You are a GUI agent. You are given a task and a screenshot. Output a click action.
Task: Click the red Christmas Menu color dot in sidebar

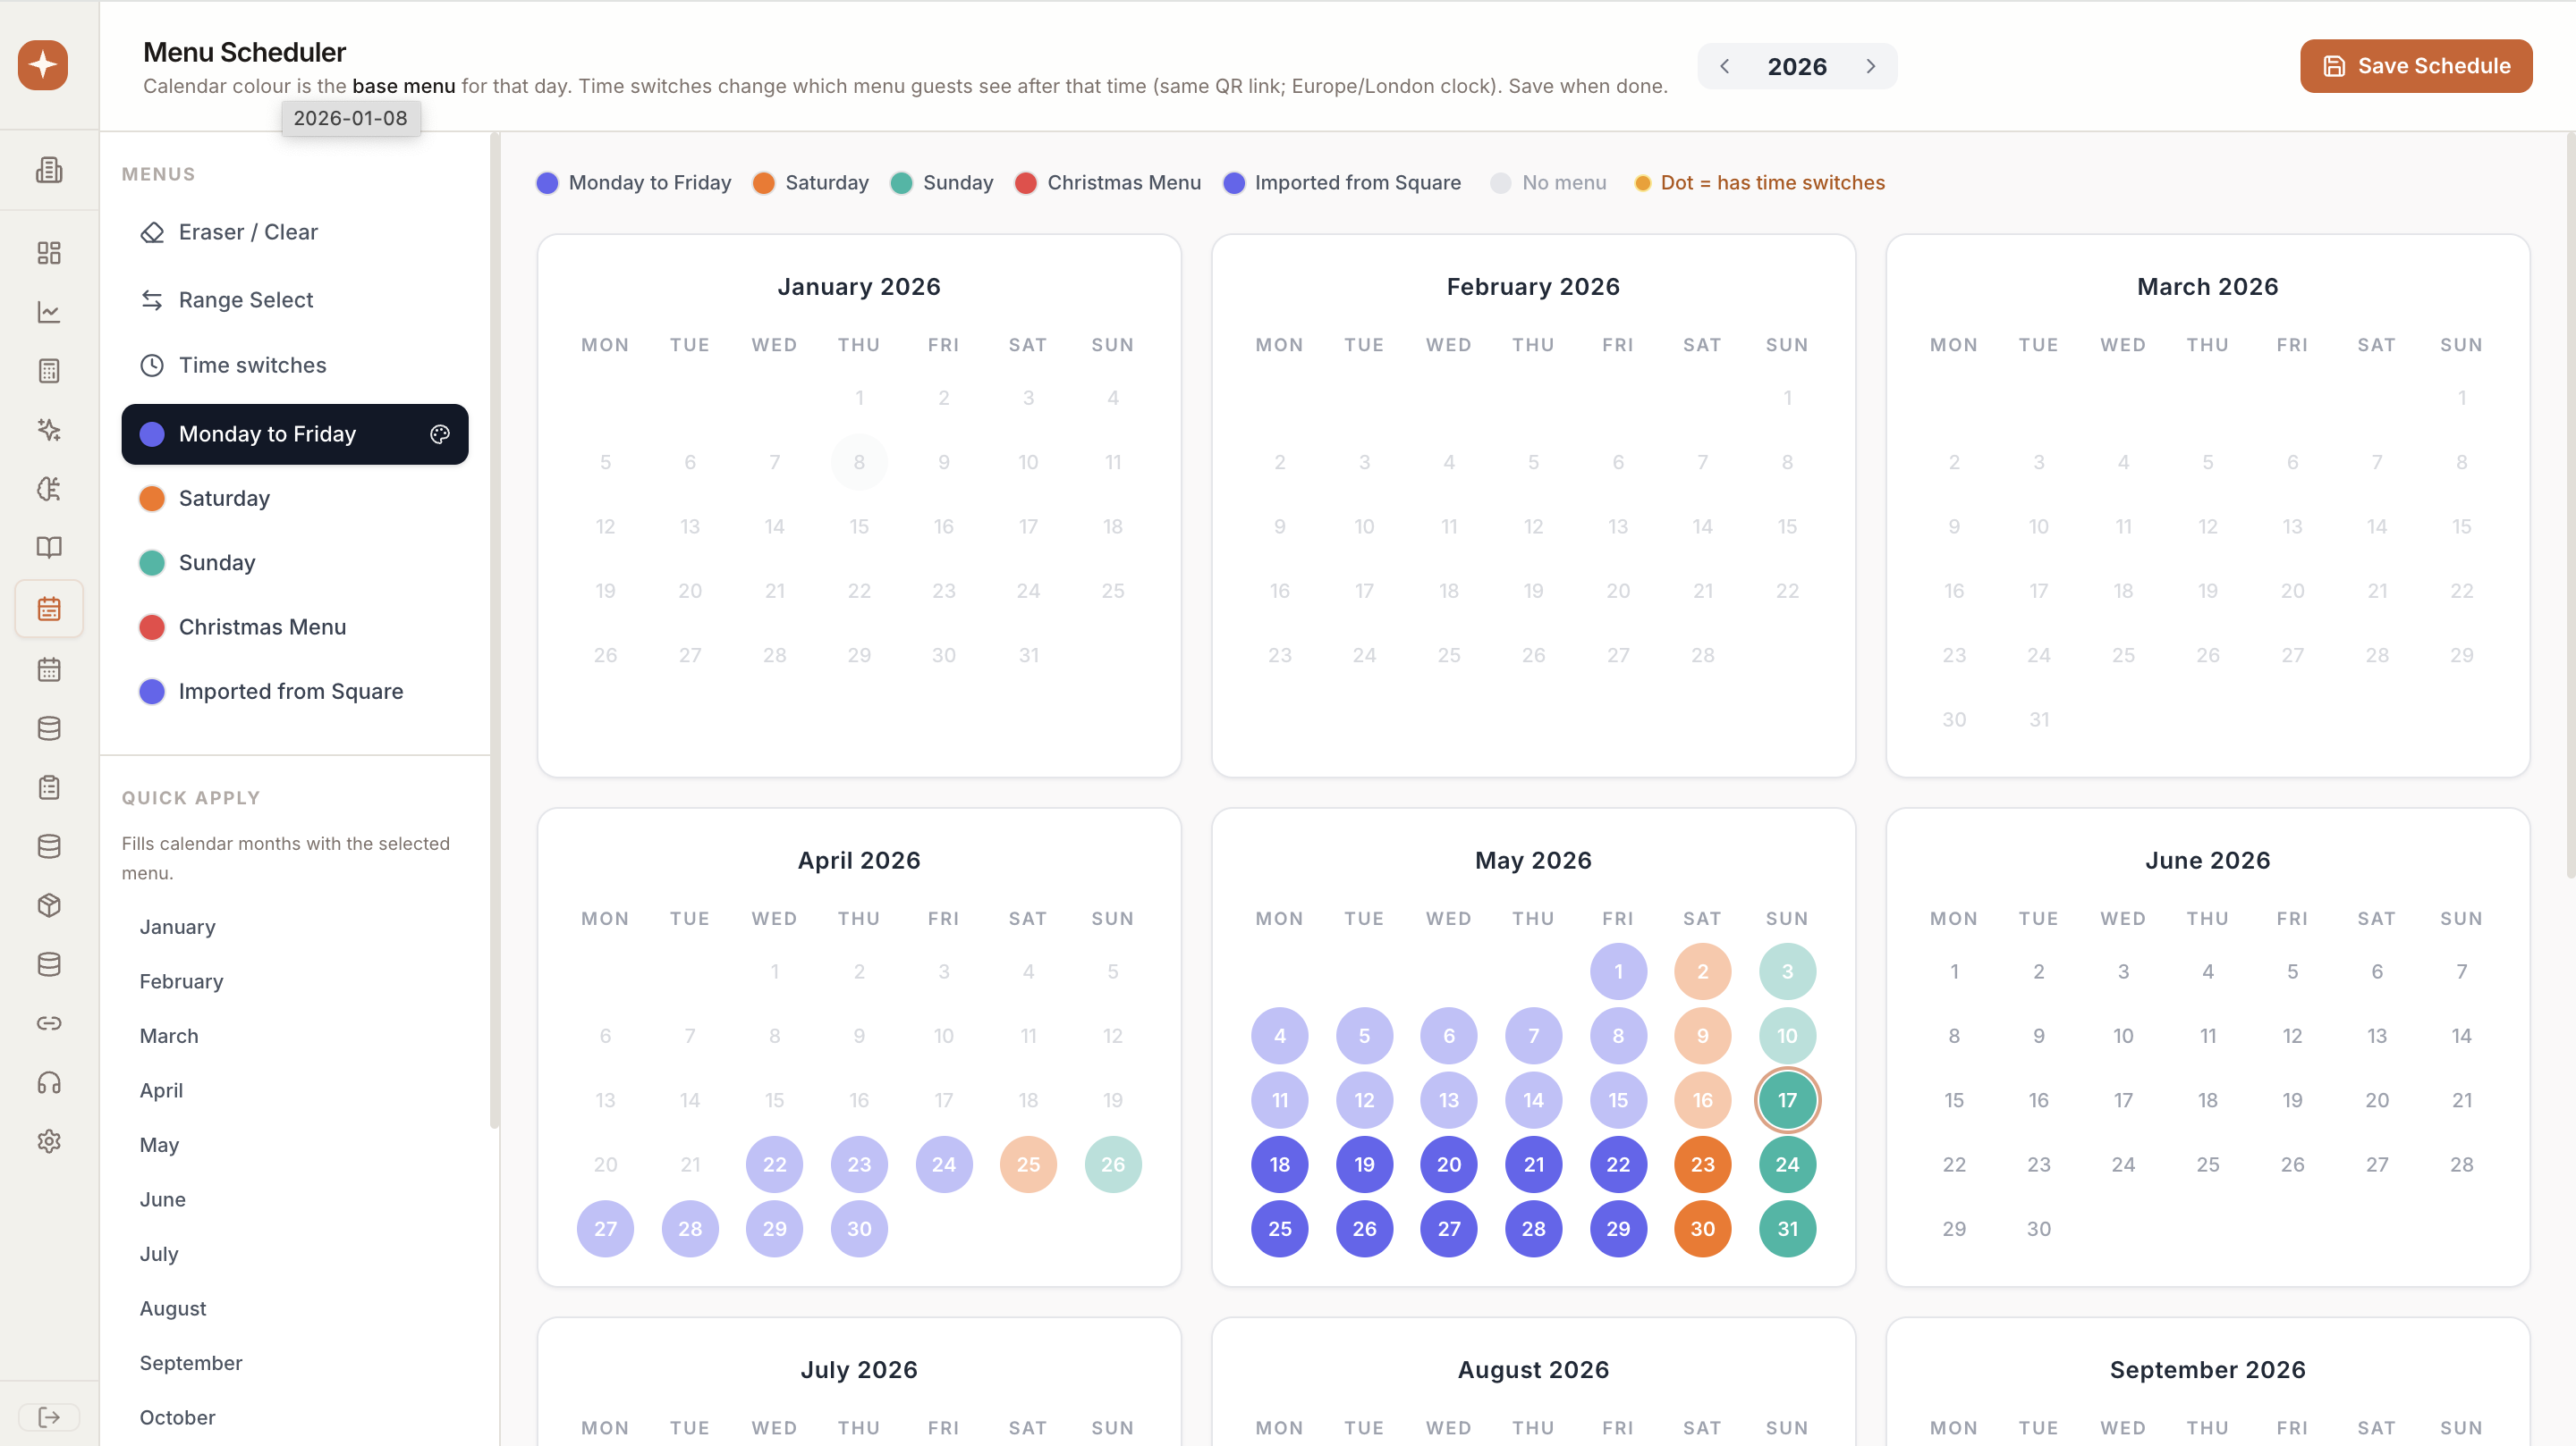tap(152, 626)
